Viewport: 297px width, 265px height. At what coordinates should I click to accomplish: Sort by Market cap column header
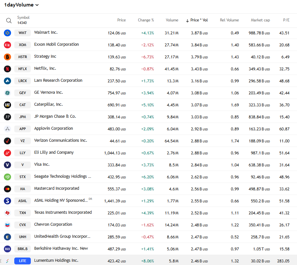click(x=260, y=20)
